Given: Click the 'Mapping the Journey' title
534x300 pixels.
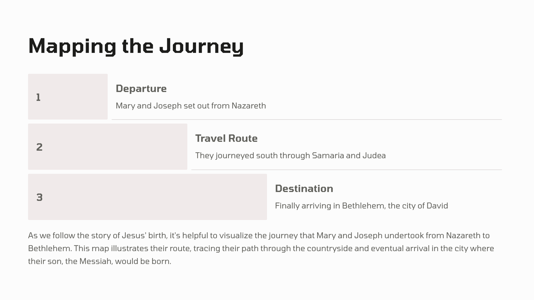Looking at the screenshot, I should (136, 46).
